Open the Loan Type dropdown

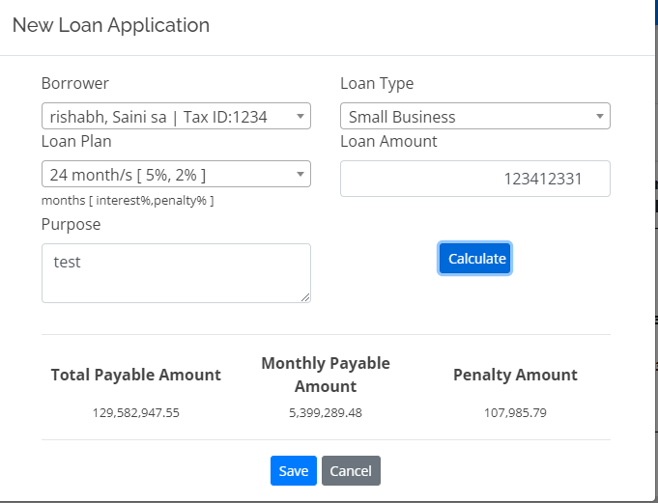click(x=475, y=116)
